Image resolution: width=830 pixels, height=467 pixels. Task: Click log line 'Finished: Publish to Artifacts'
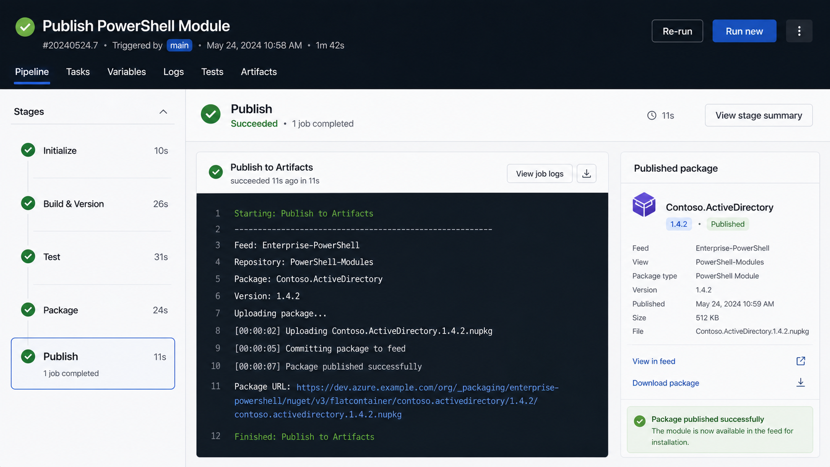[304, 437]
